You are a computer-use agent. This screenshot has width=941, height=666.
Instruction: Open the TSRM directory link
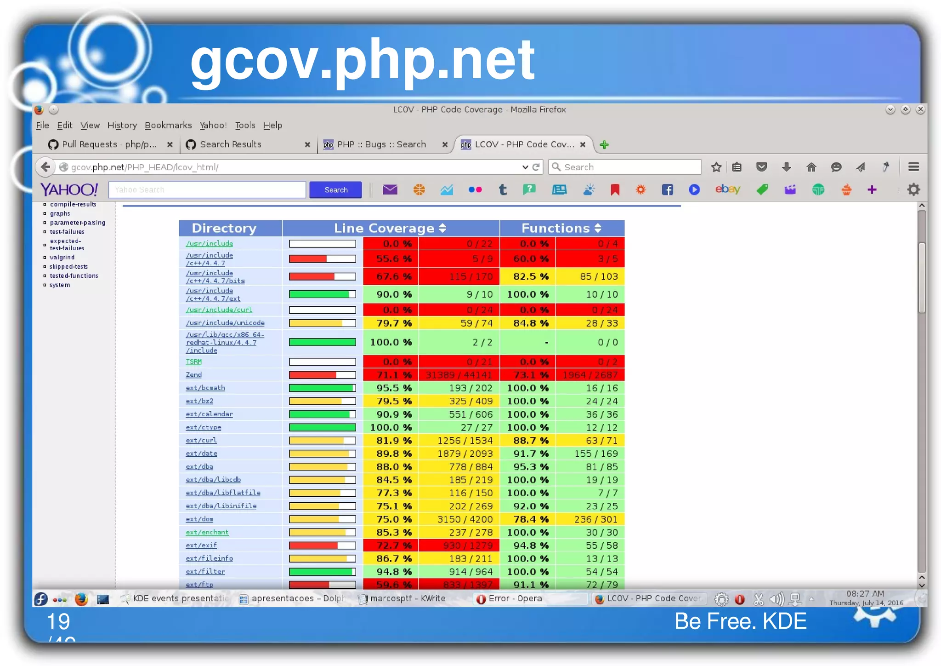pyautogui.click(x=193, y=362)
